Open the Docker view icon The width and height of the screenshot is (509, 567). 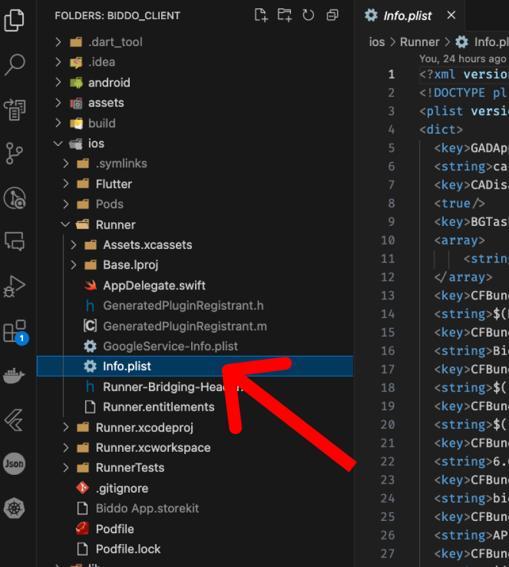13,376
